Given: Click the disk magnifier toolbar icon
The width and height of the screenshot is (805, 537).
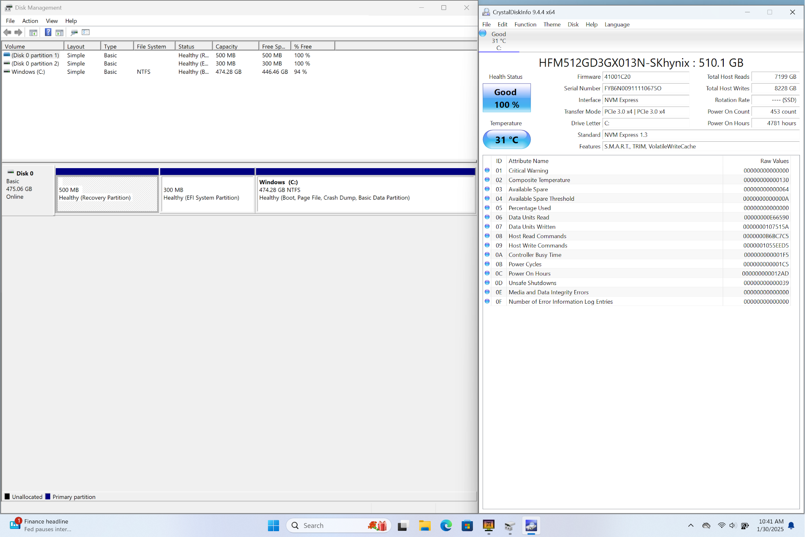Looking at the screenshot, I should click(x=74, y=33).
